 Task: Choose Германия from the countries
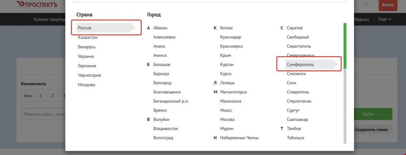click(x=87, y=66)
